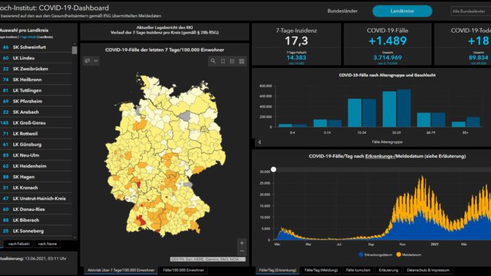The image size is (491, 276).
Task: Toggle the Erkrankungsdatum blue legend marker
Action: (361, 255)
